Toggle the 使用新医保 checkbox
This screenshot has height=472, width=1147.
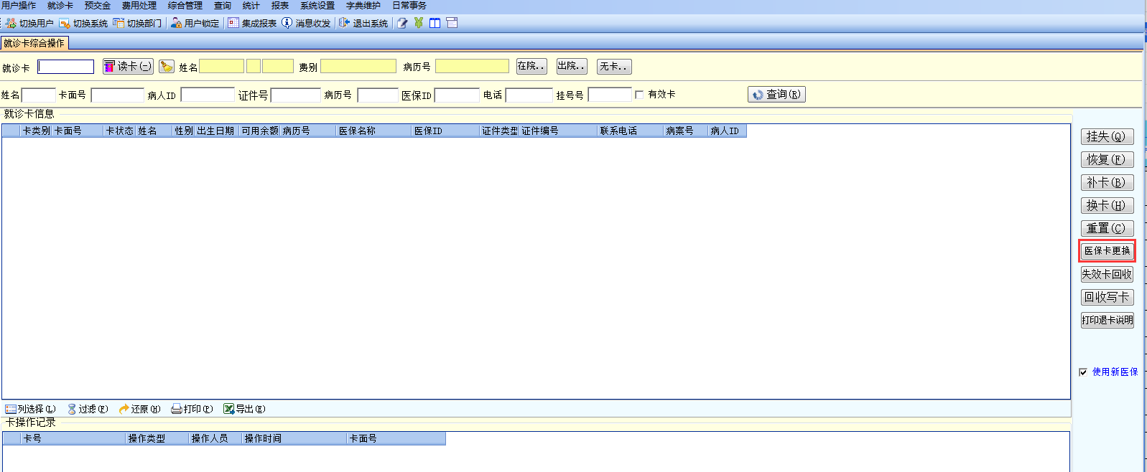(x=1083, y=372)
